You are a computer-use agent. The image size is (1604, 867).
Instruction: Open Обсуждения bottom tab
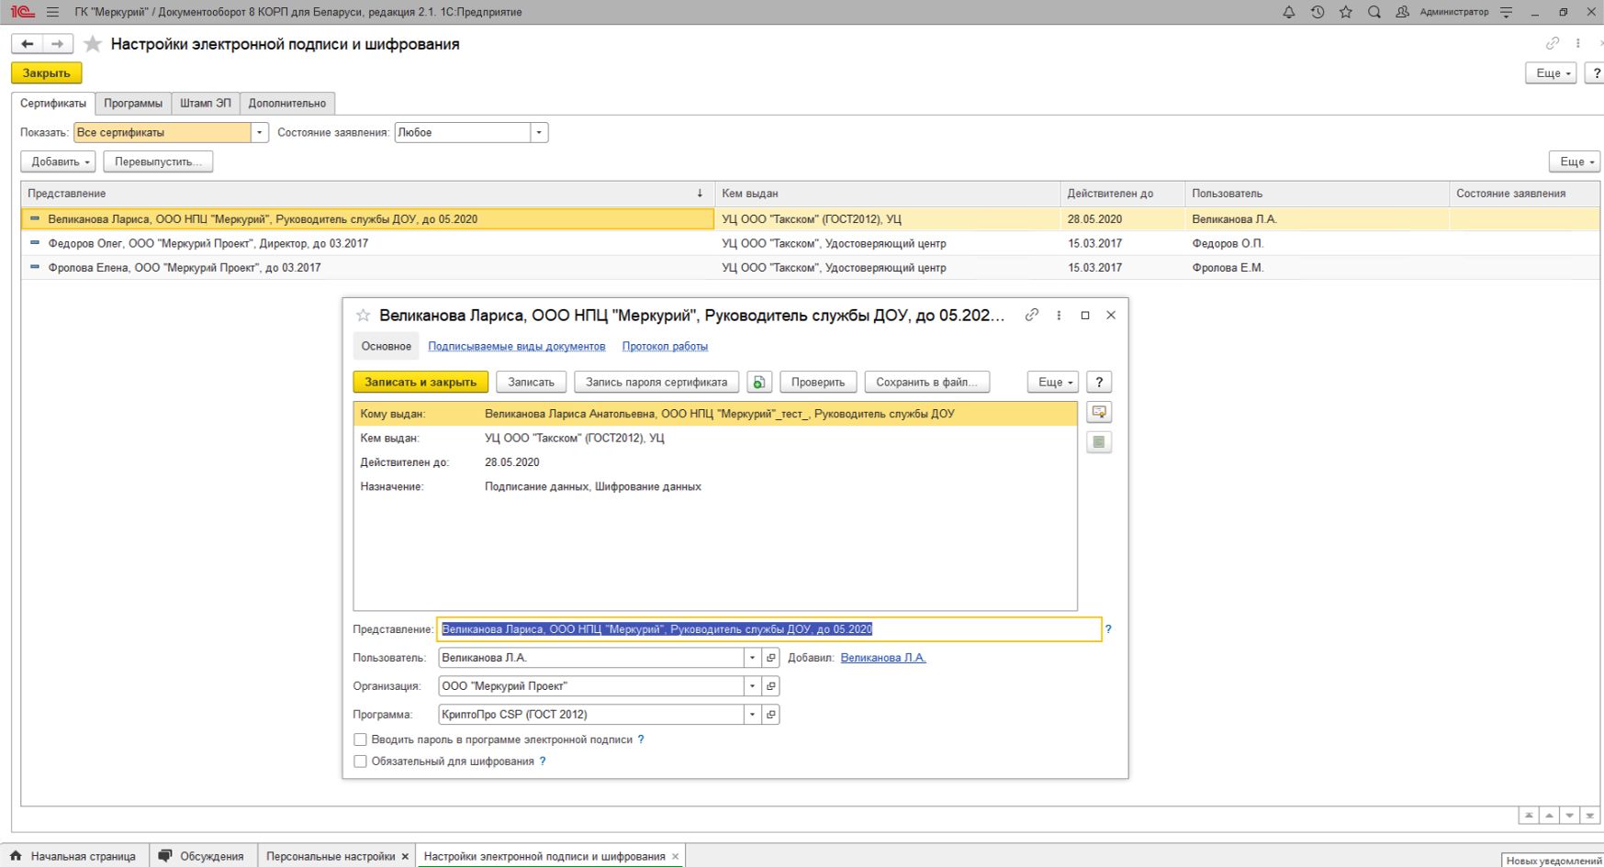(202, 856)
